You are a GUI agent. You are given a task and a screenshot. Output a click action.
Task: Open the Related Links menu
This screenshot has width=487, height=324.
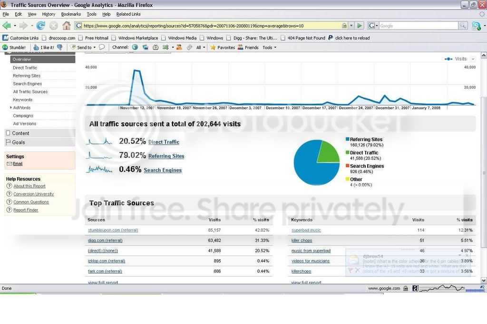(x=128, y=14)
